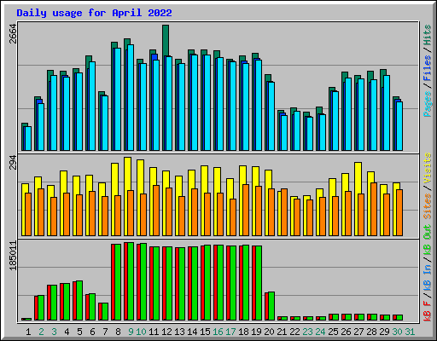437x341 pixels.
Task: Click day 30 on the x-axis
Action: (397, 332)
